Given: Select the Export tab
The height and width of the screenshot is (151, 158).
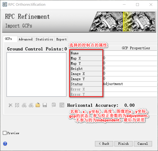Looking at the screenshot, I should click(x=61, y=39).
